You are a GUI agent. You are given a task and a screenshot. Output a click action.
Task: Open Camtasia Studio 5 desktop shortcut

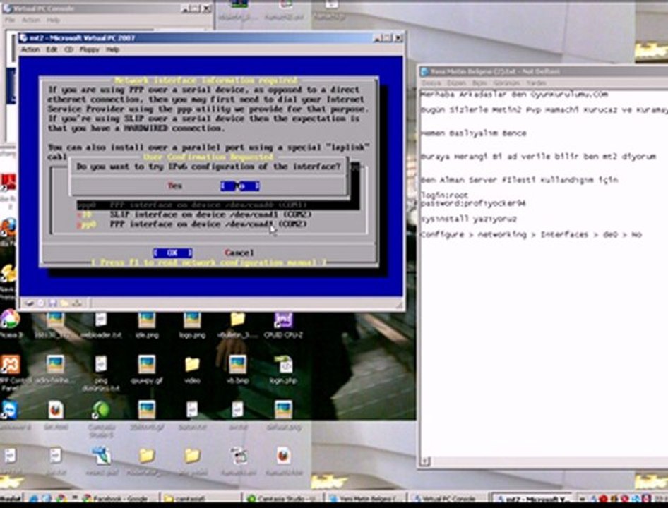(x=102, y=419)
